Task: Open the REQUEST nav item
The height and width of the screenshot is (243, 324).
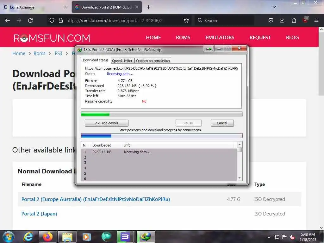Action: coord(260,38)
